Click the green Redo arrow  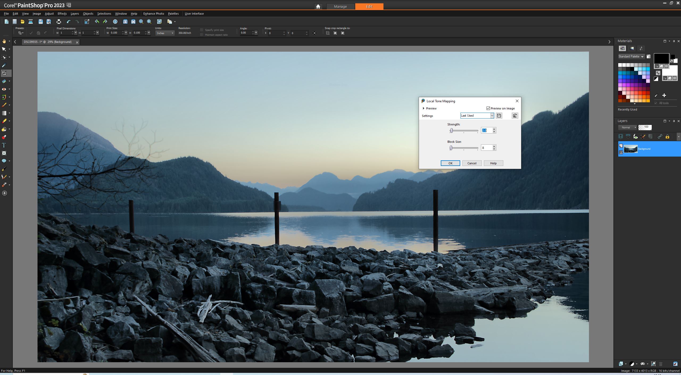pos(105,22)
